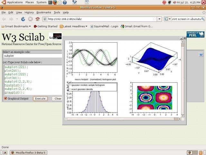Open the Ubuntu Applications menu

tap(13, 2)
